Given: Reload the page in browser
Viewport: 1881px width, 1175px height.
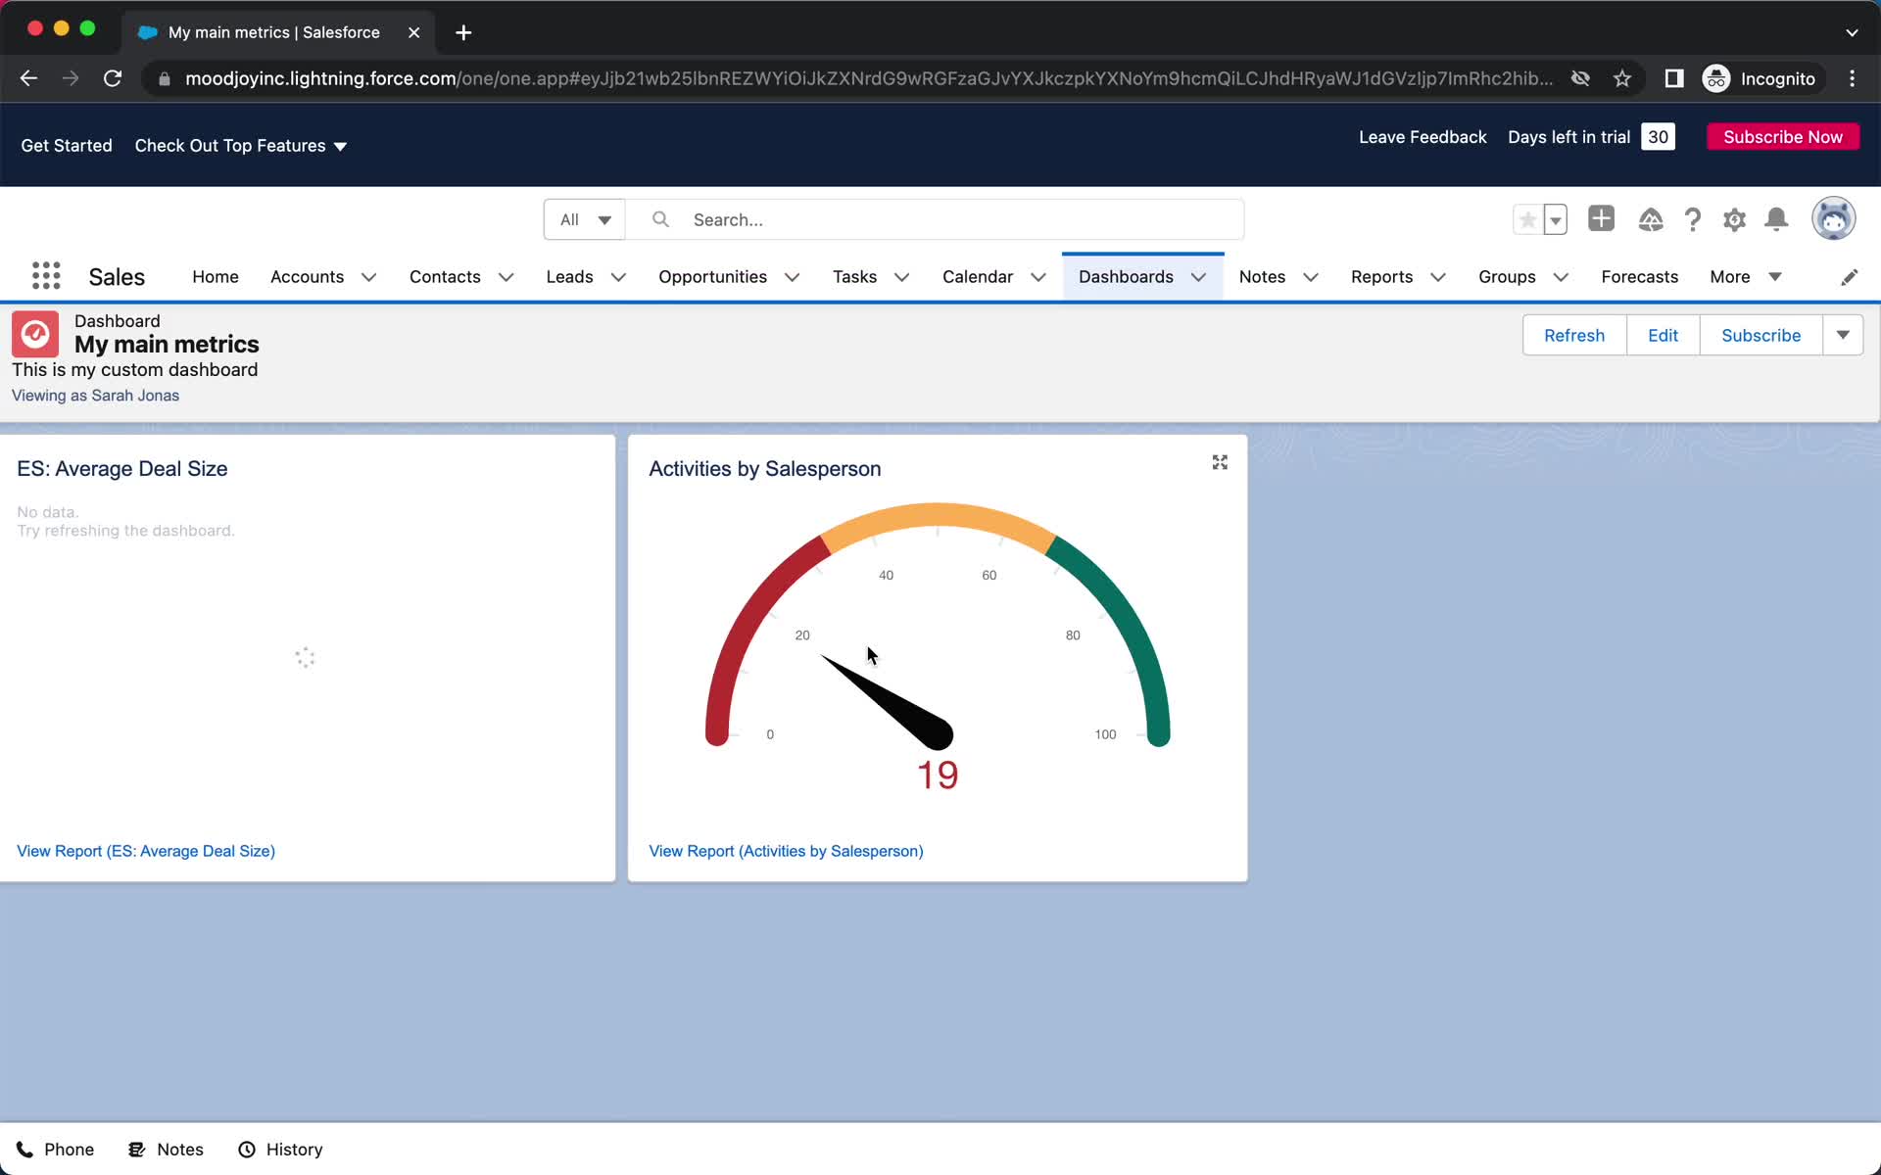Looking at the screenshot, I should click(x=113, y=78).
